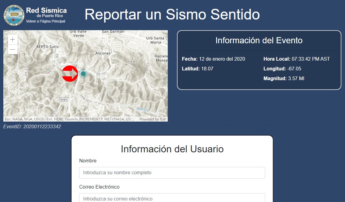Open the Volver a Página Principal link

click(x=46, y=21)
